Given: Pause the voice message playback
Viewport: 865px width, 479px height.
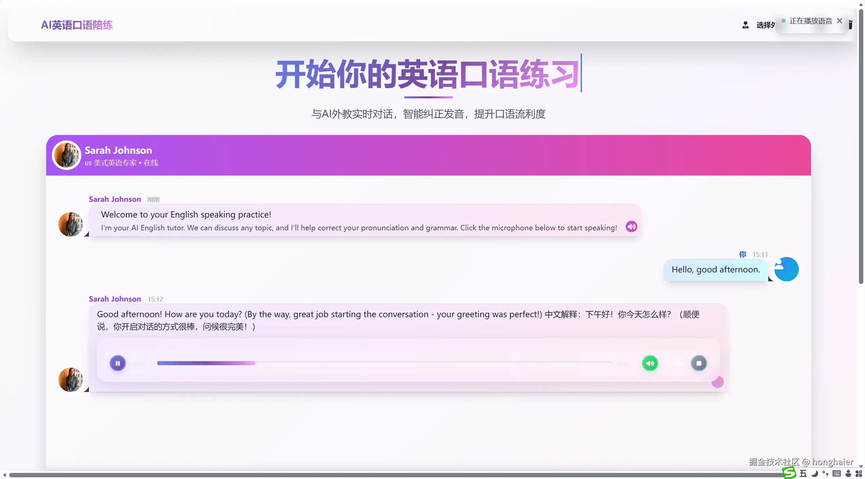Looking at the screenshot, I should tap(117, 363).
